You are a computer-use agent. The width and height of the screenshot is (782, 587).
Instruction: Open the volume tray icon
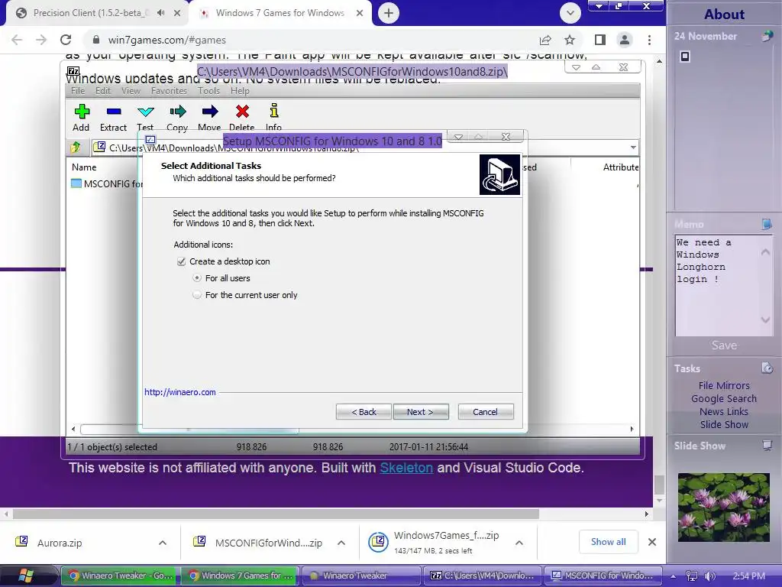[709, 576]
